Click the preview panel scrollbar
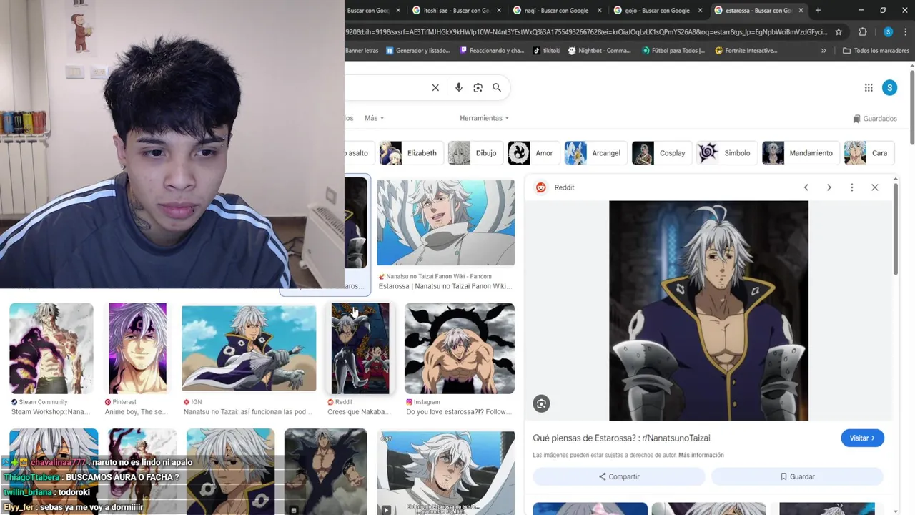915x515 pixels. [x=894, y=229]
